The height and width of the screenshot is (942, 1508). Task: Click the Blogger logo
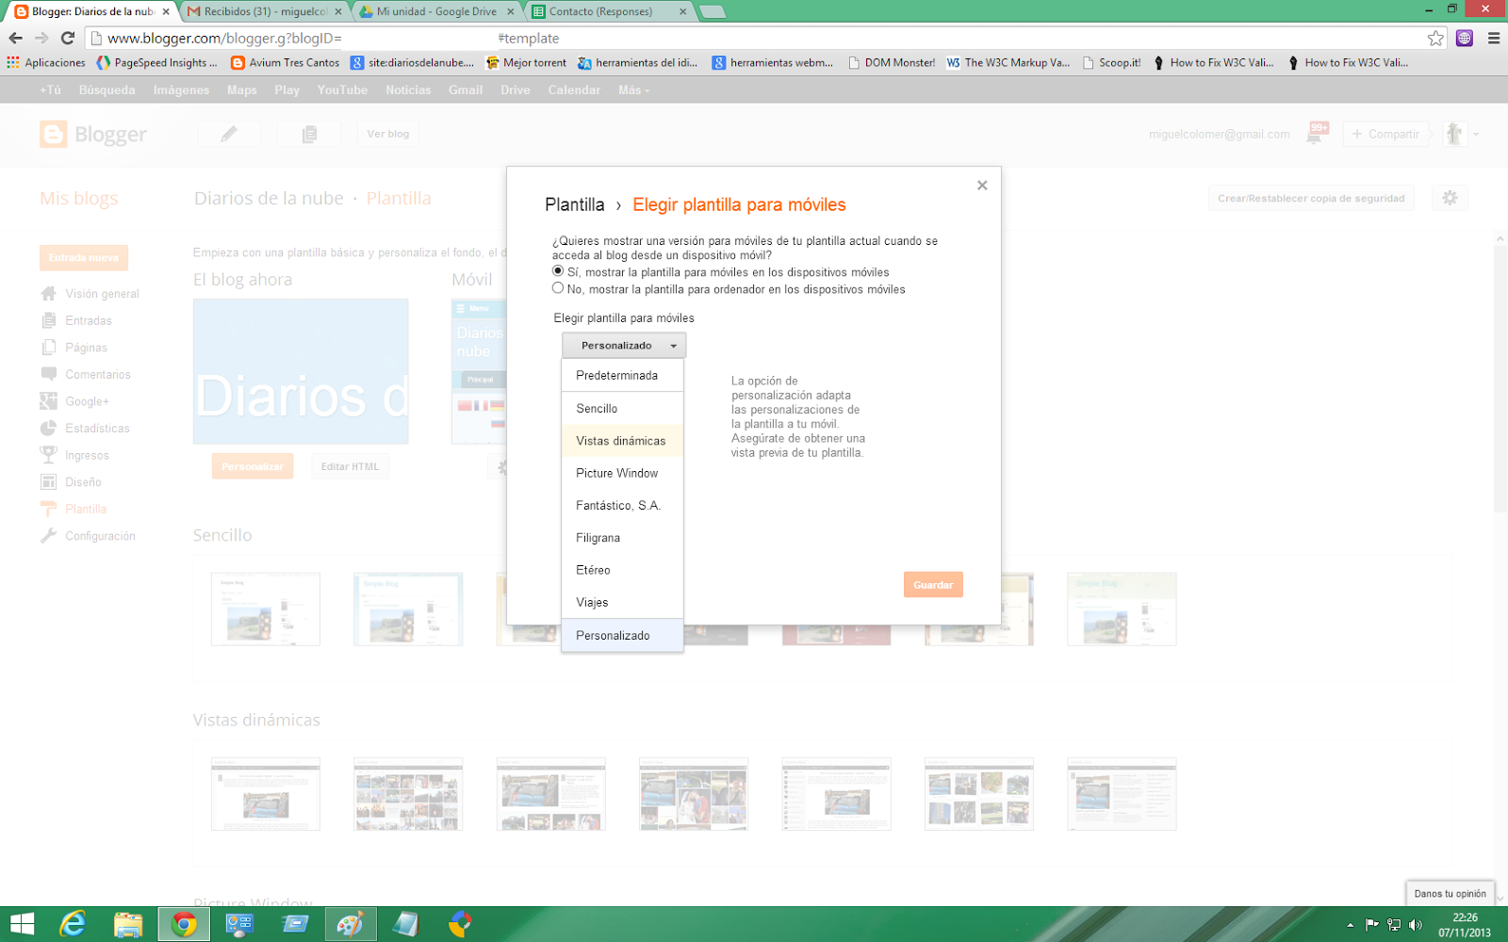93,135
